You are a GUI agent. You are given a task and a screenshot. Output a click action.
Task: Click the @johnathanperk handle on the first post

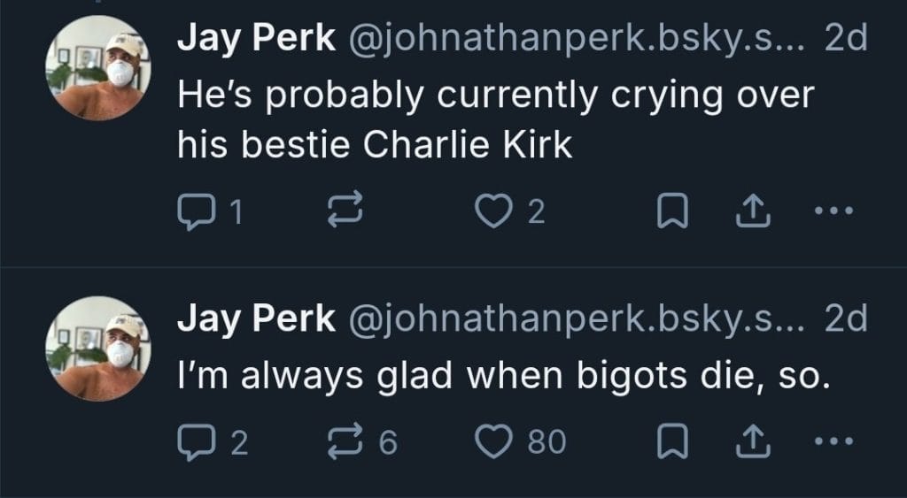click(576, 40)
